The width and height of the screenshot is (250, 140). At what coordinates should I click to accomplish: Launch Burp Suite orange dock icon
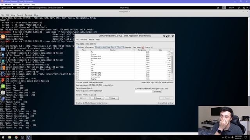[x=3, y=68]
